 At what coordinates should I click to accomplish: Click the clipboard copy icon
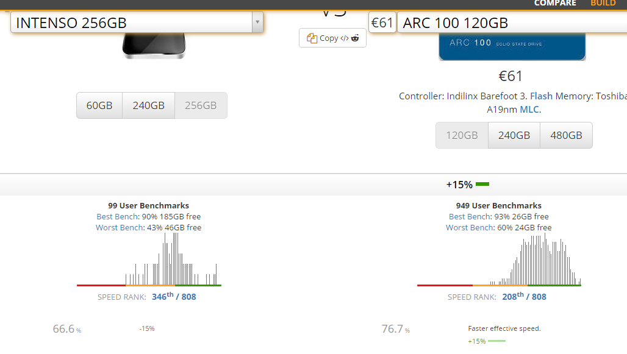312,38
